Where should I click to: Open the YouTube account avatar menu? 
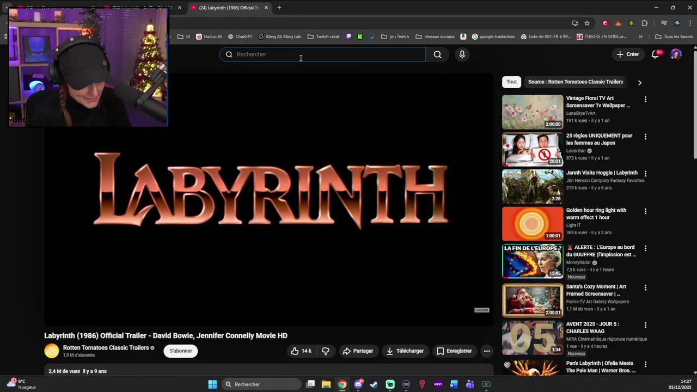click(676, 54)
